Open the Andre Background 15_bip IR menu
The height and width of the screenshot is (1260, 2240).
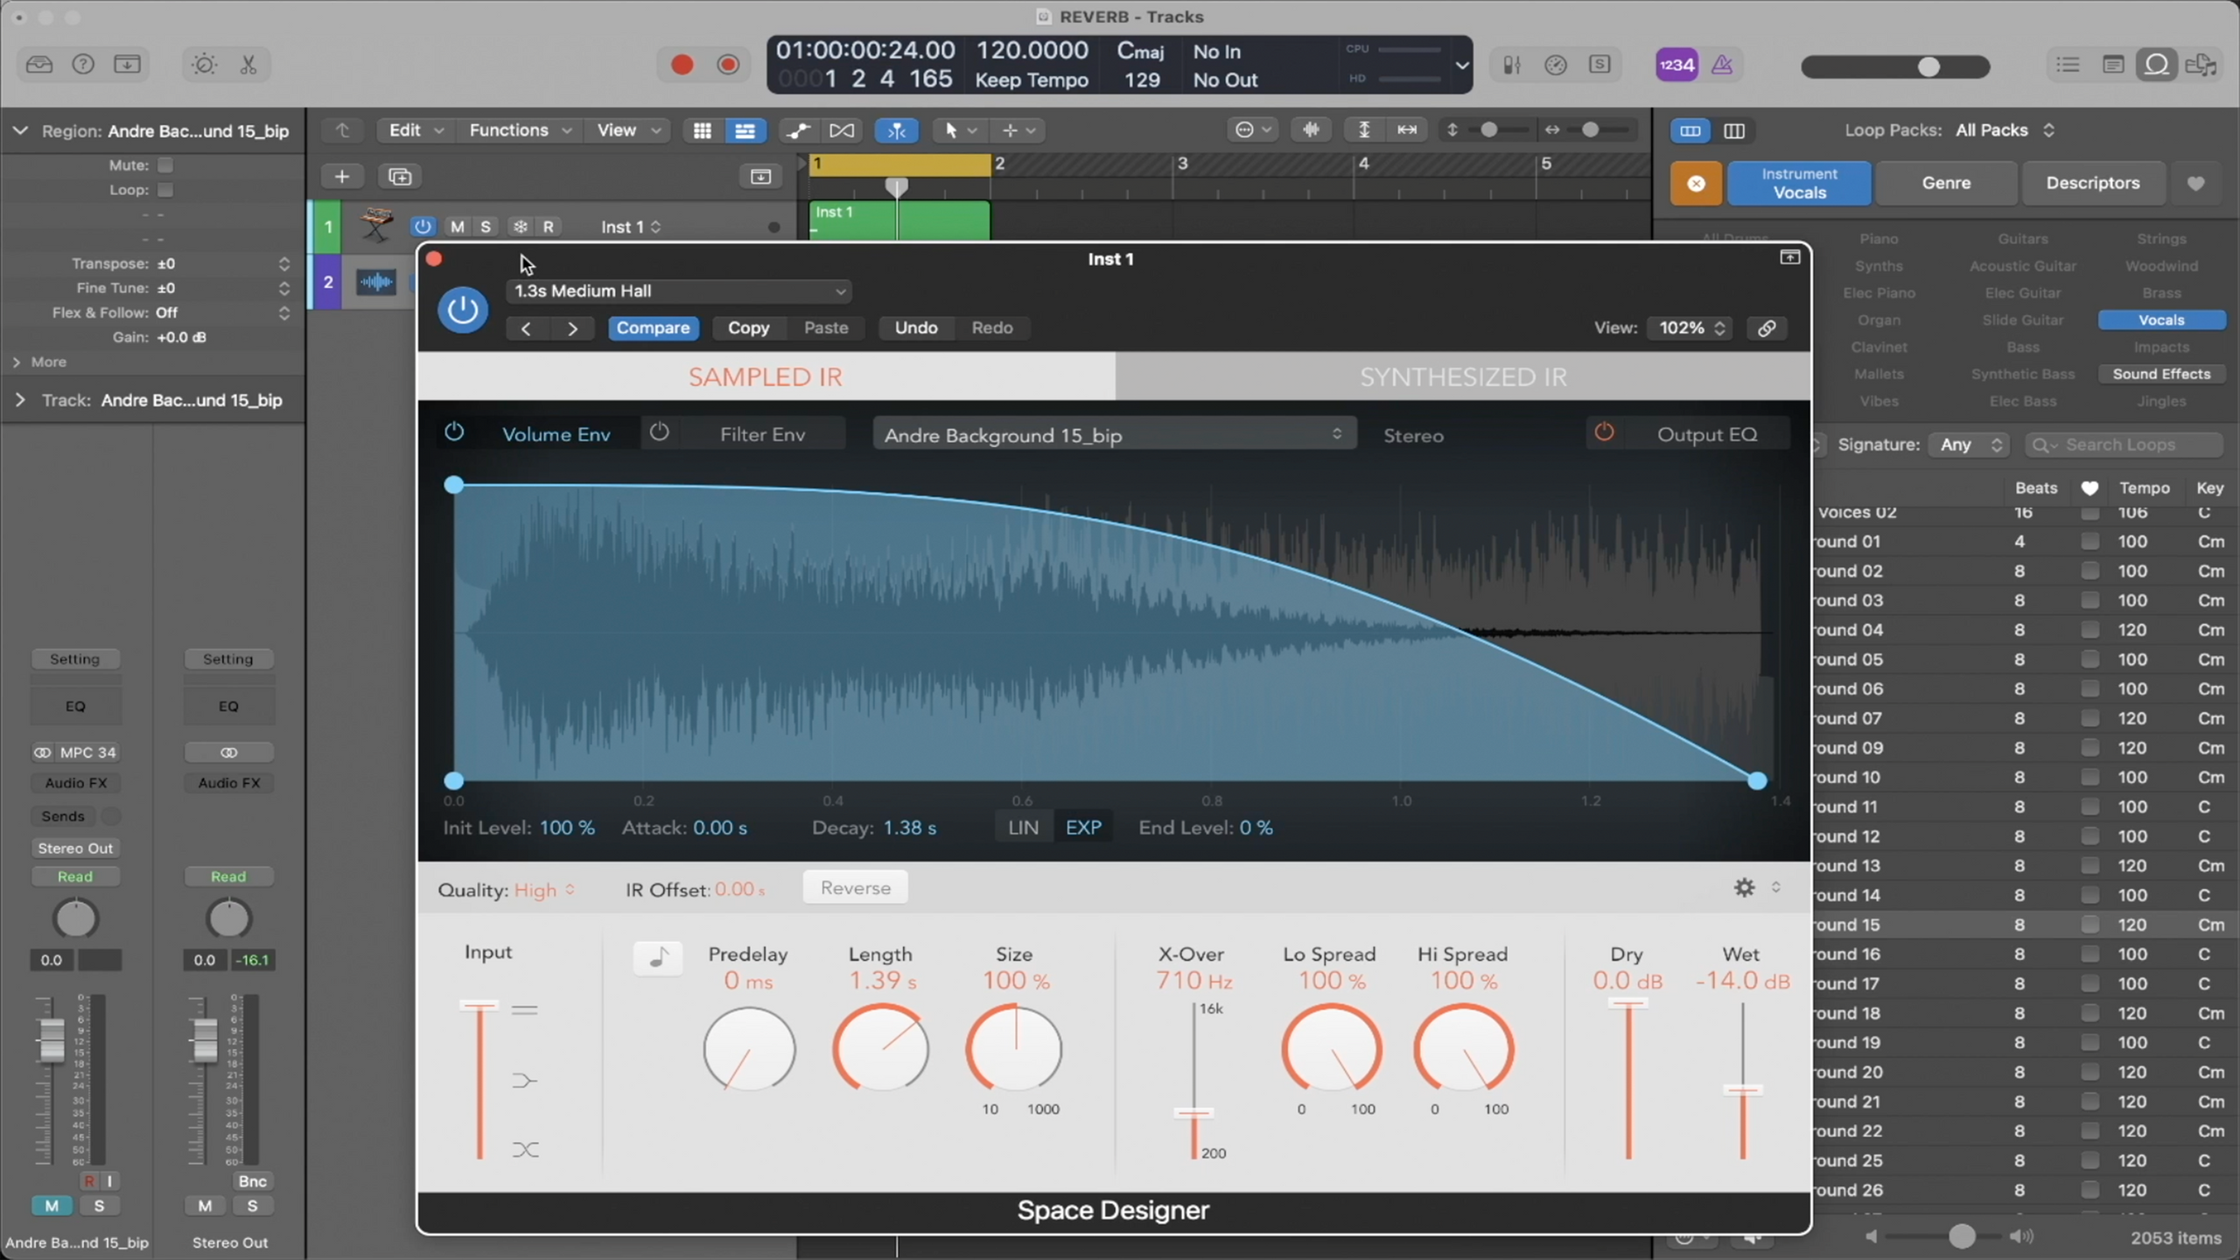pyautogui.click(x=1113, y=435)
